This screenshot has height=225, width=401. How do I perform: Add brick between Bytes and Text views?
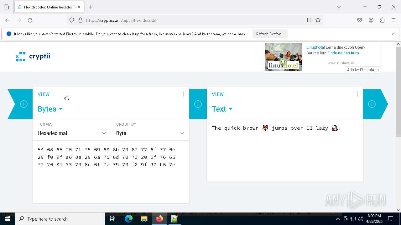pyautogui.click(x=198, y=104)
